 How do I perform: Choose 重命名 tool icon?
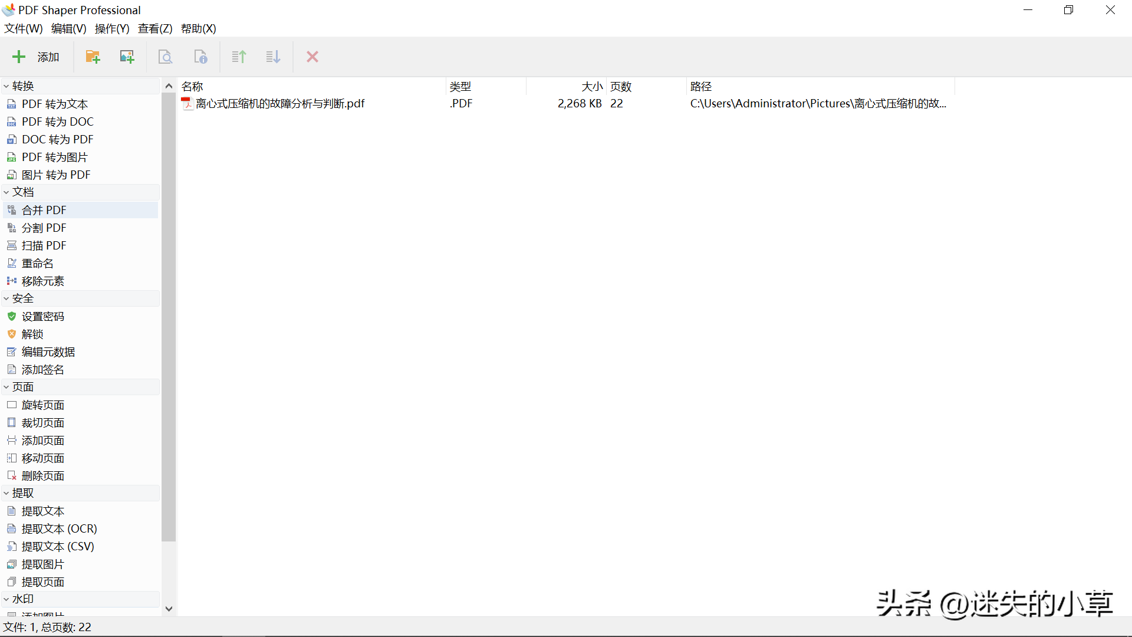click(11, 263)
